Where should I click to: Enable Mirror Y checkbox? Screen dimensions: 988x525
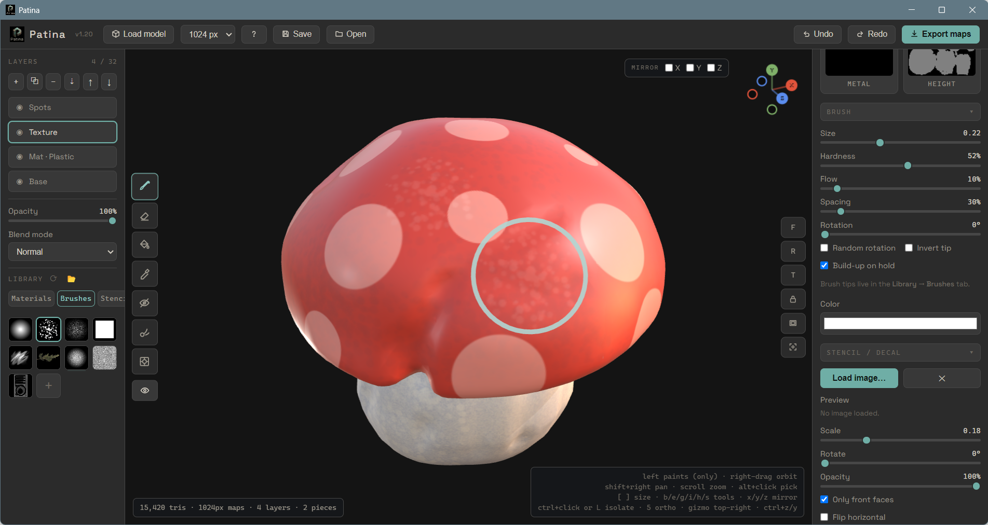coord(690,67)
